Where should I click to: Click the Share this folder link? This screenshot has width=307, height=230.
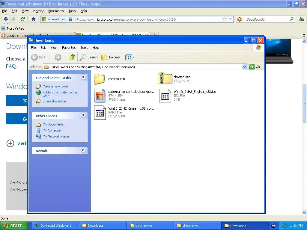click(55, 101)
